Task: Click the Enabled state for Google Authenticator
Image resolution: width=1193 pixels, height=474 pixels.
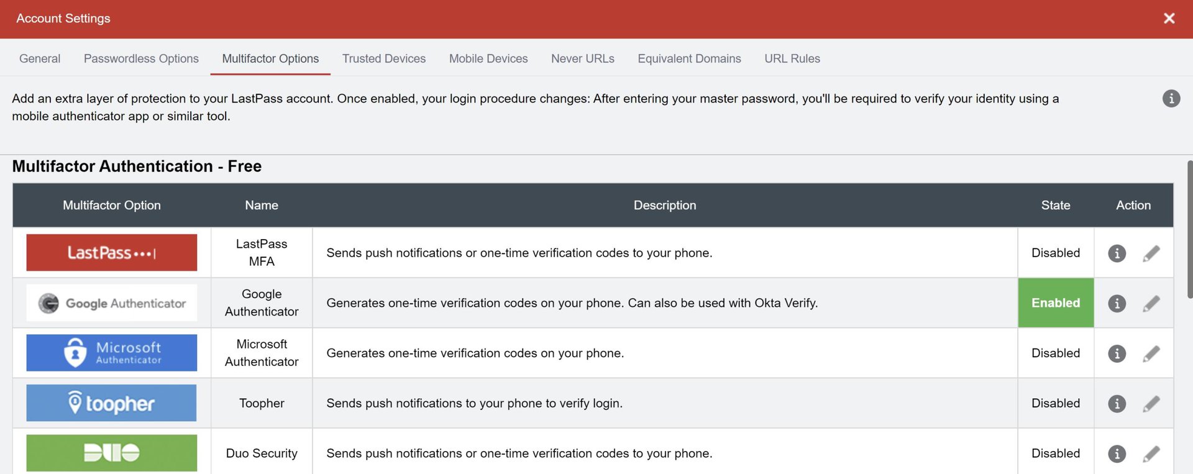Action: click(x=1056, y=303)
